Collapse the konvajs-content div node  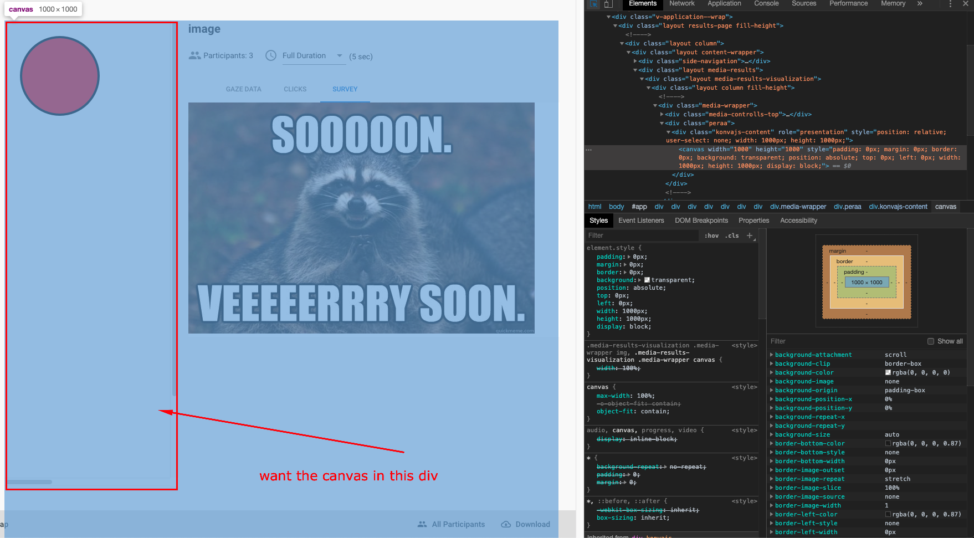point(668,132)
